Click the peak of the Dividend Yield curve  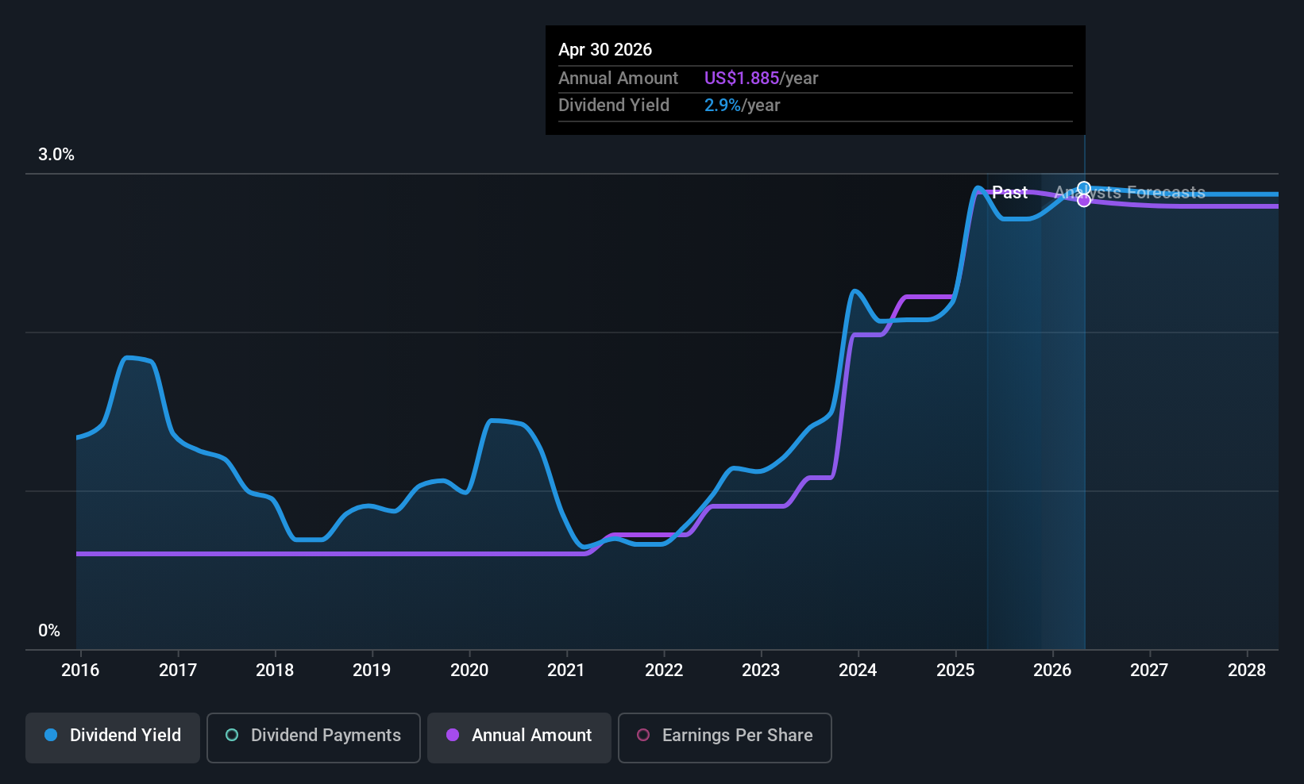pyautogui.click(x=978, y=186)
